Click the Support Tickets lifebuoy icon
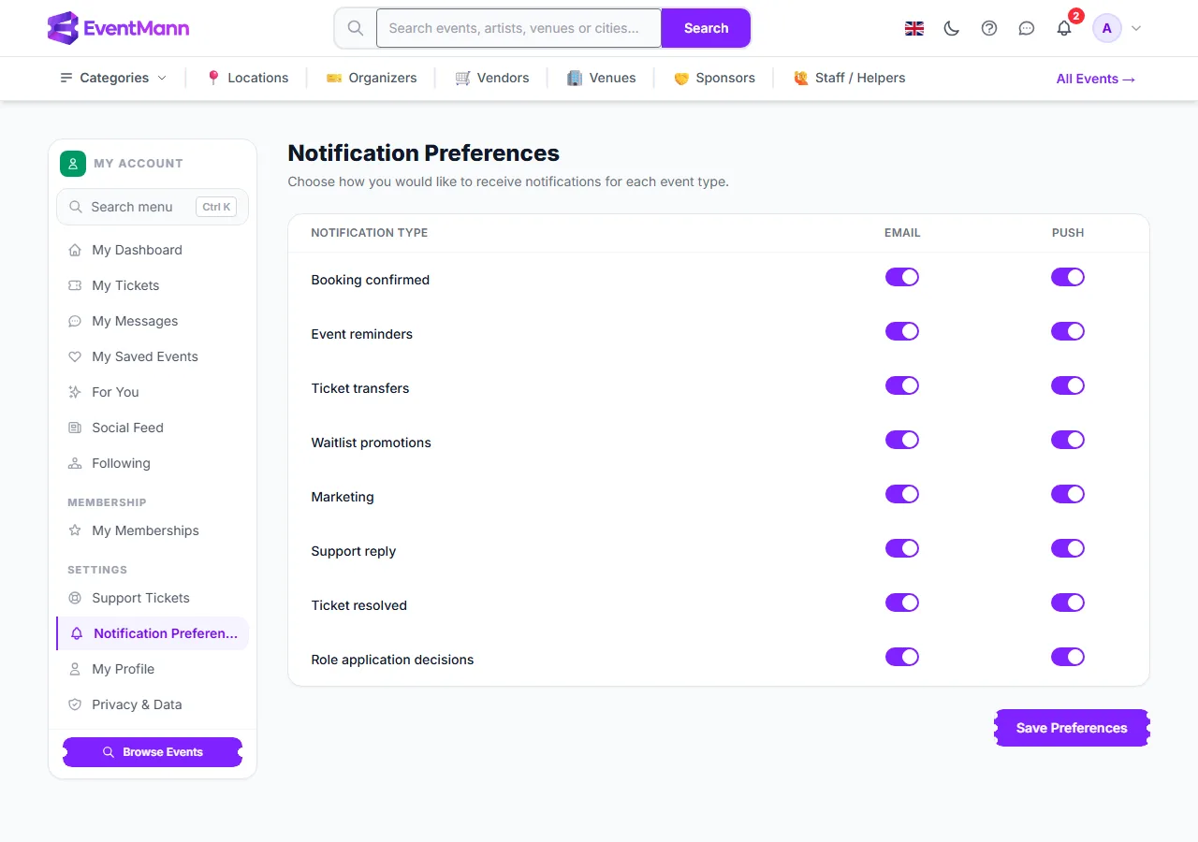The width and height of the screenshot is (1198, 842). pos(75,598)
